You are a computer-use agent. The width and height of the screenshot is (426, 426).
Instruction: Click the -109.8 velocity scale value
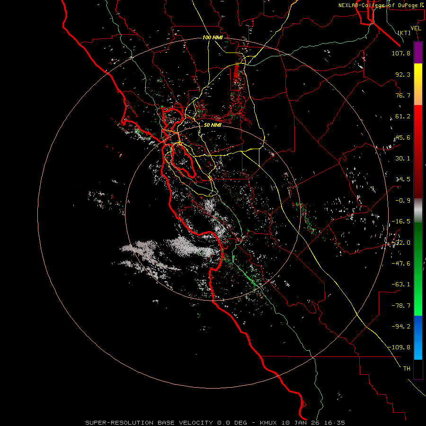click(399, 347)
